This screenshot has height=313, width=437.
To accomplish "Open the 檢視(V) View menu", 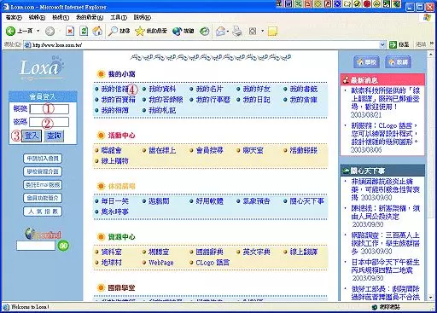I will click(61, 18).
